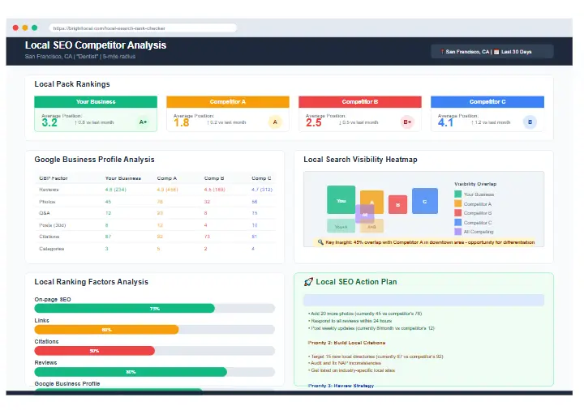Click Competitor B average position 2.5
The width and height of the screenshot is (584, 410).
pos(314,123)
